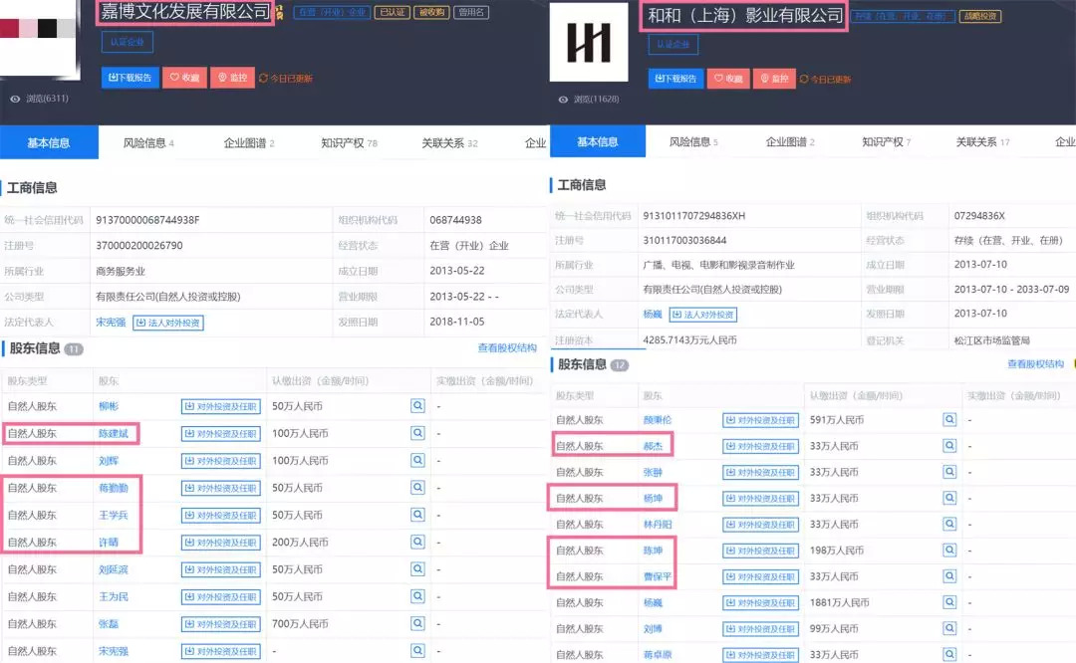1076x663 pixels.
Task: Click 收藏 button on 嘉博文化 page
Action: pyautogui.click(x=184, y=78)
